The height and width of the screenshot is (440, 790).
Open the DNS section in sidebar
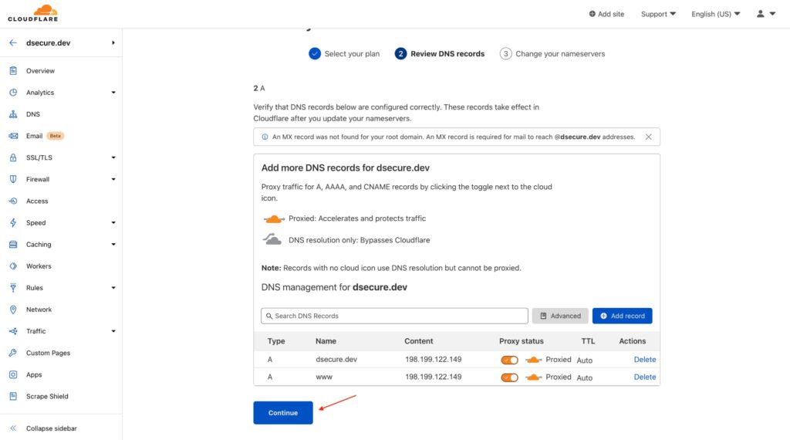(x=32, y=114)
